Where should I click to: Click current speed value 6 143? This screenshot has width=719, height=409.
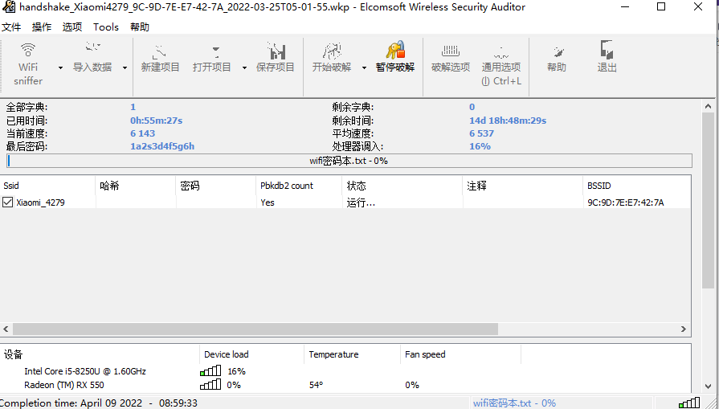point(143,133)
